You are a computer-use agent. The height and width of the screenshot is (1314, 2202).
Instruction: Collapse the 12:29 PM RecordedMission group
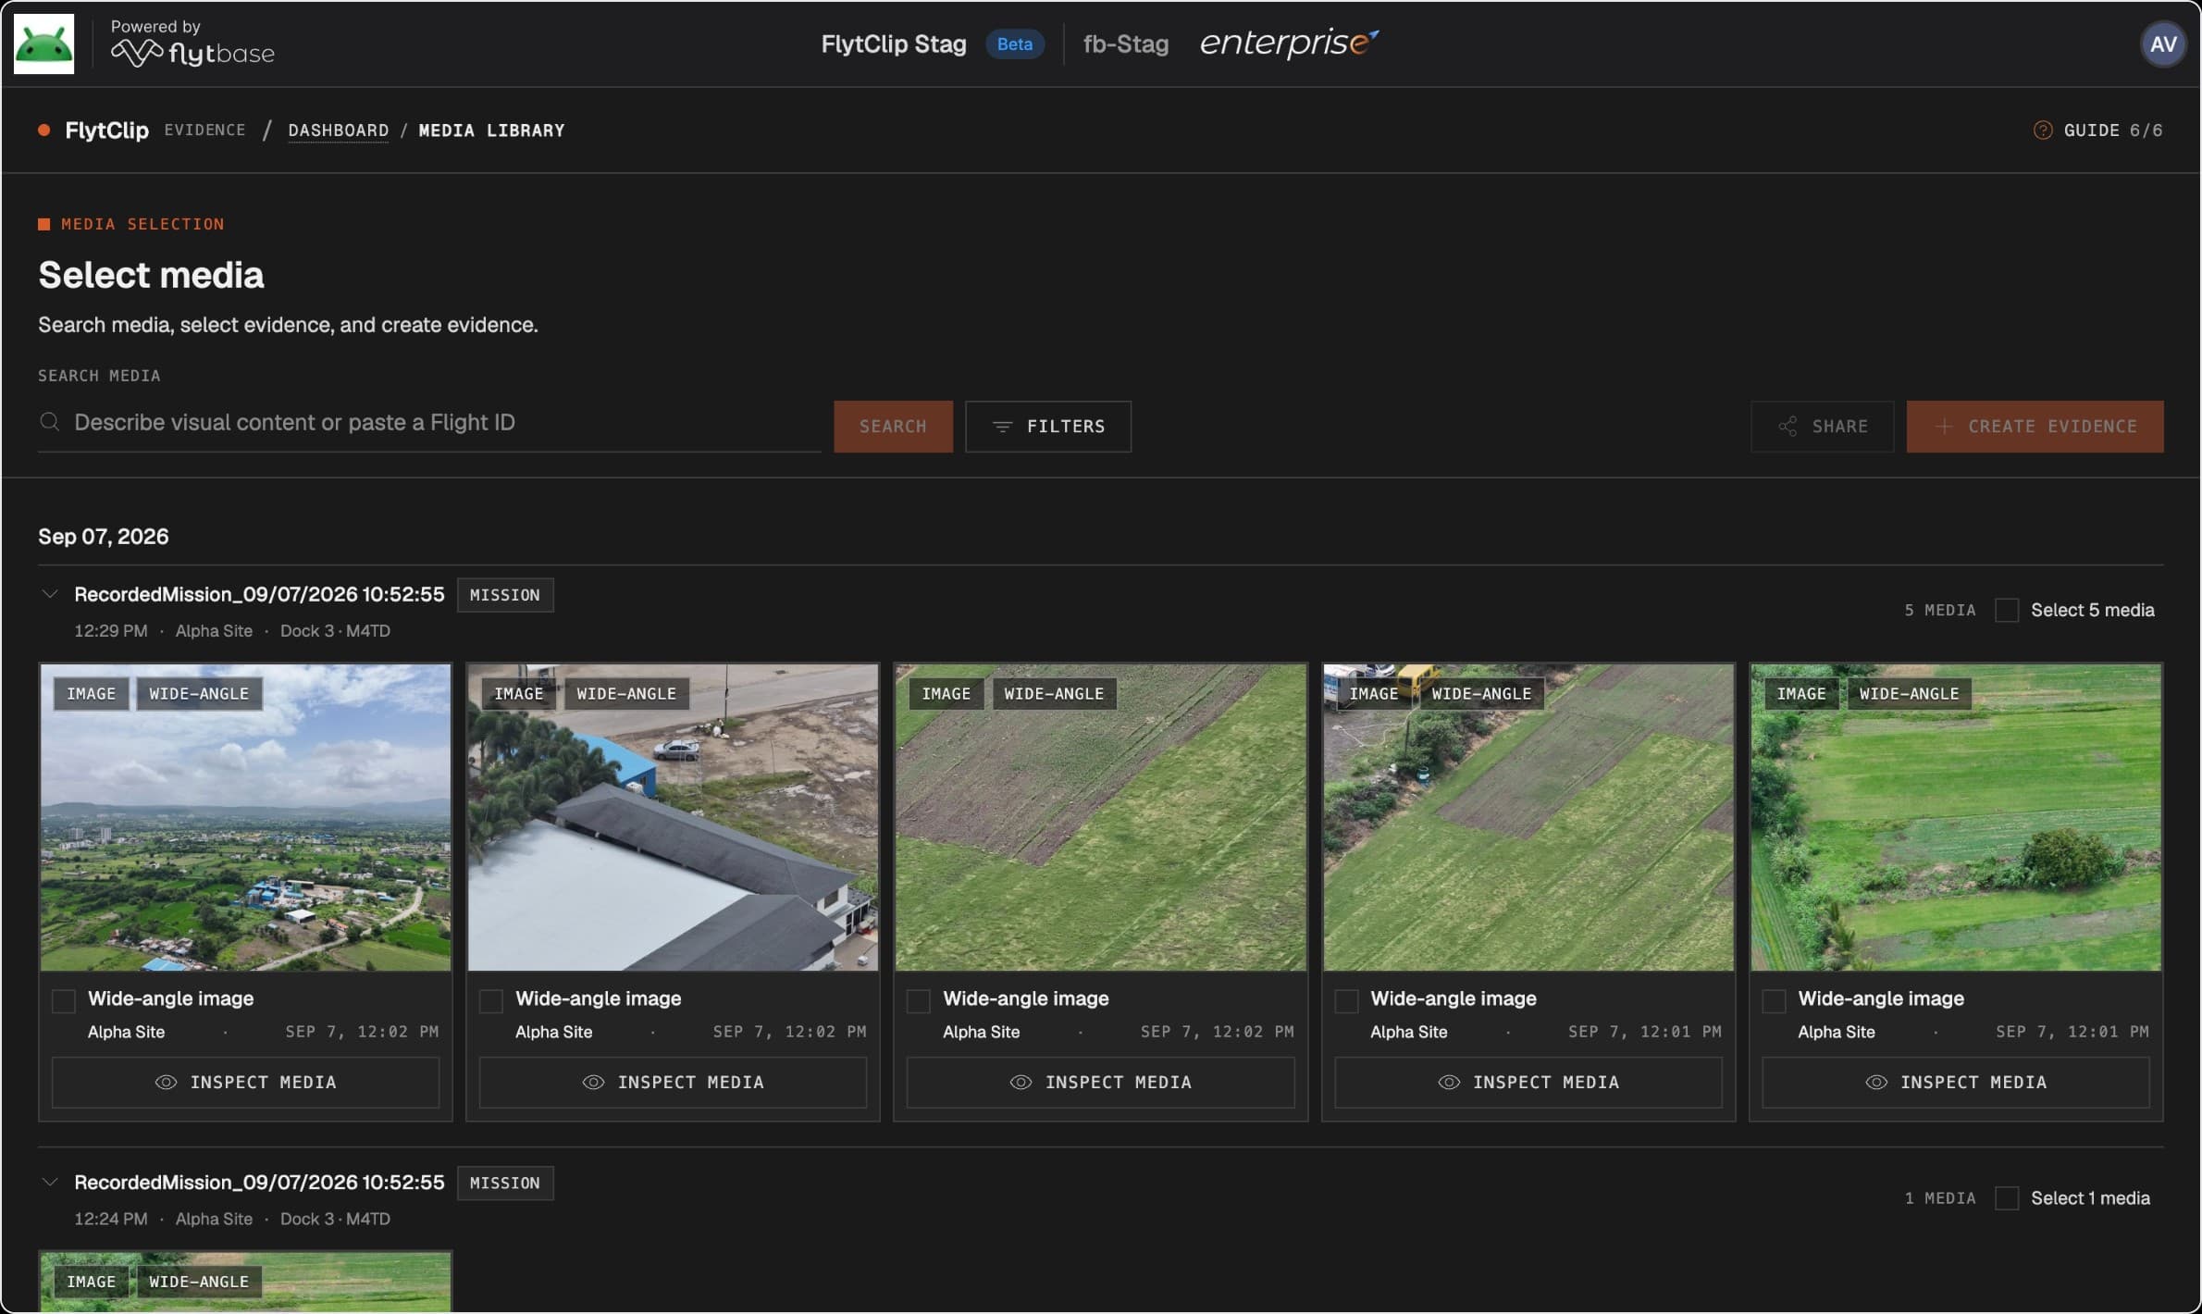click(50, 594)
